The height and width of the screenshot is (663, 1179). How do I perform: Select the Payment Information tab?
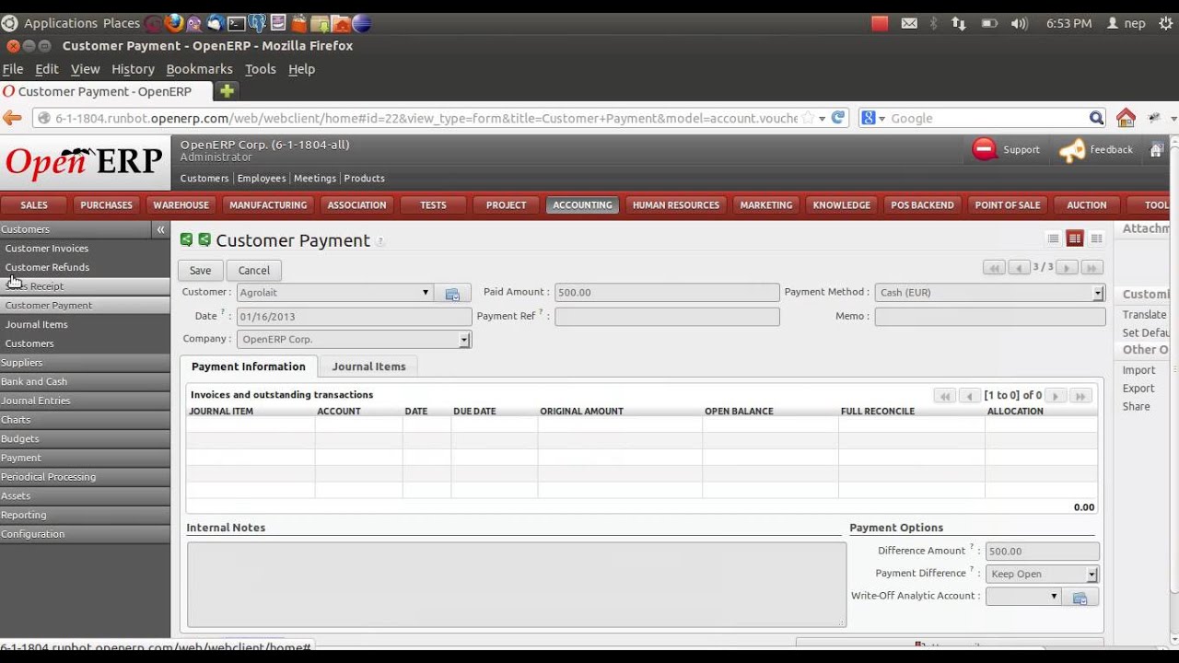click(248, 366)
